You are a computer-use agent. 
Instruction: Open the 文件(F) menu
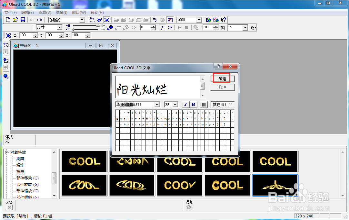tap(10, 13)
